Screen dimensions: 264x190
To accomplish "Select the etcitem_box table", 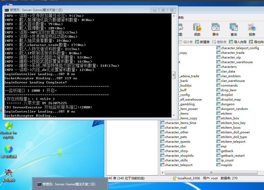I will tap(228, 118).
